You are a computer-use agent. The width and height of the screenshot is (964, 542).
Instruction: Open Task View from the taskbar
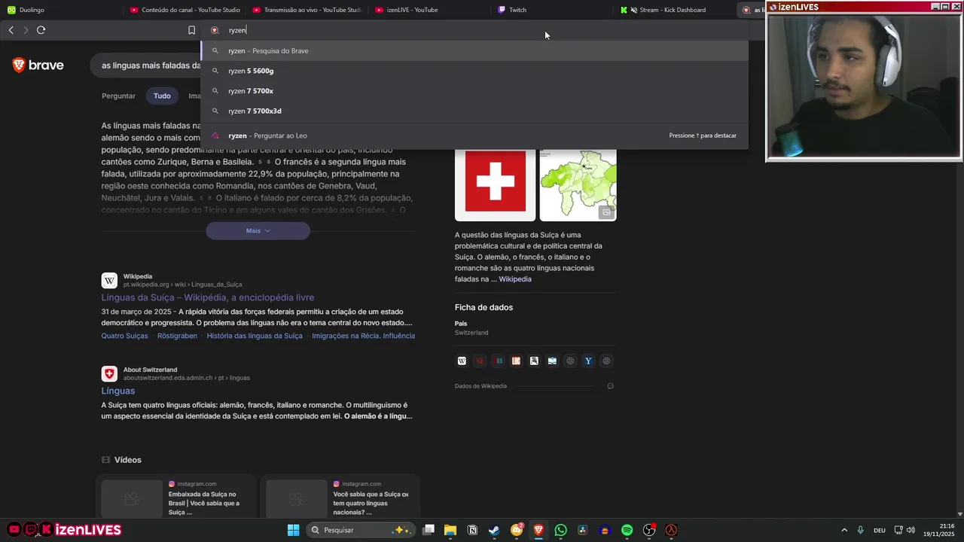coord(429,530)
